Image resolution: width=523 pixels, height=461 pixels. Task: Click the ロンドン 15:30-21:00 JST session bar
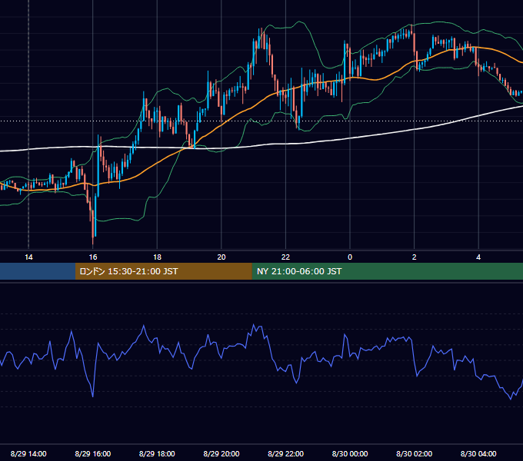[x=163, y=271]
